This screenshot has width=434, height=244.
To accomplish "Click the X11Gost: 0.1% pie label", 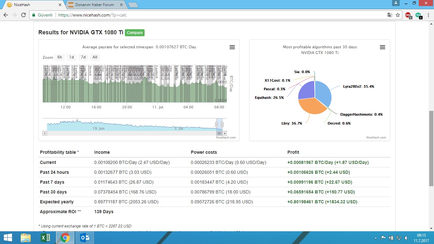I will [x=277, y=81].
